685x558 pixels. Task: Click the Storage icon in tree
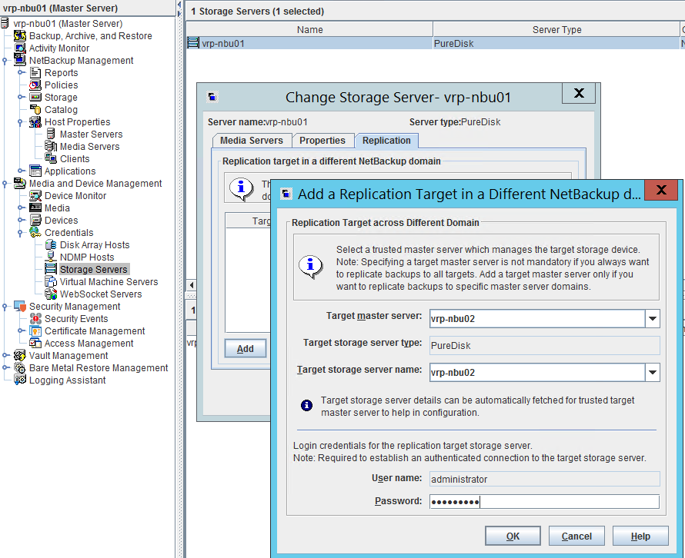pyautogui.click(x=35, y=98)
